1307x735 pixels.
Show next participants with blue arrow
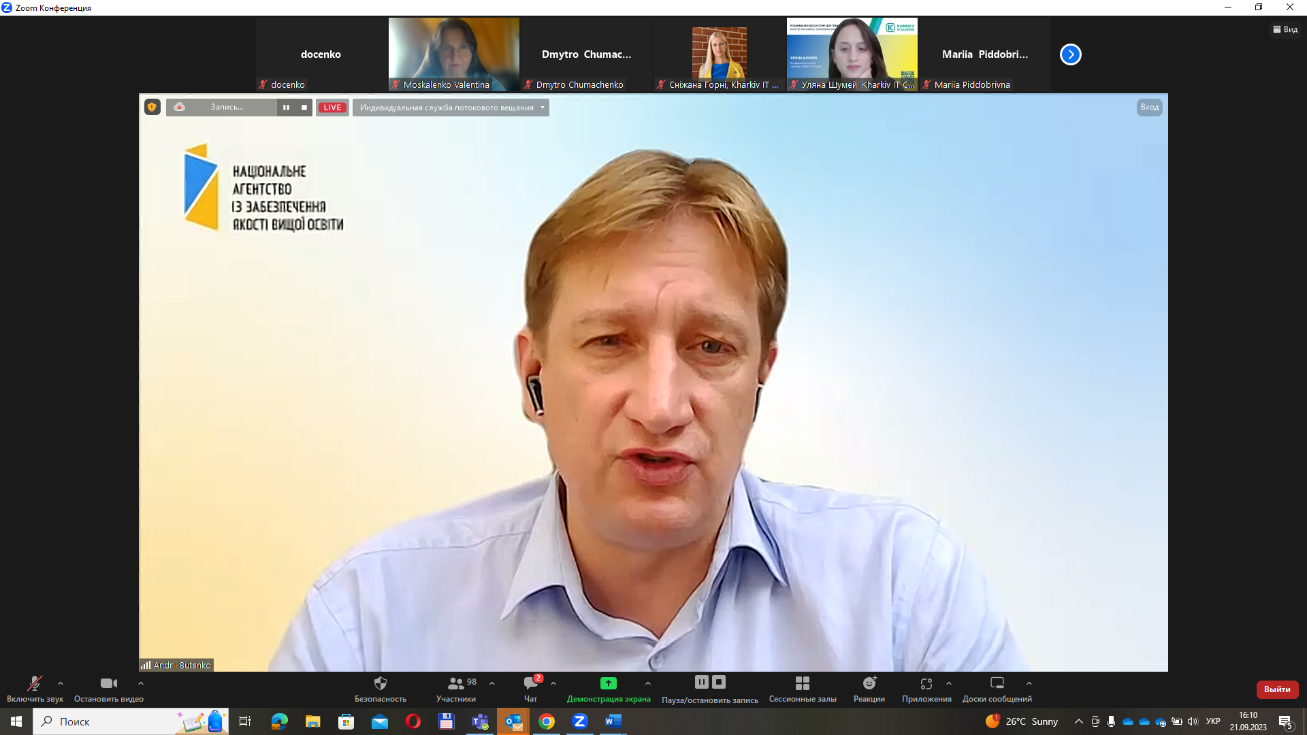[x=1070, y=54]
